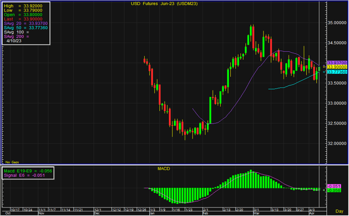Viewport: 349px width, 216px height.
Task: Select the 'SAvg 50' legend entry
Action: pyautogui.click(x=26, y=28)
